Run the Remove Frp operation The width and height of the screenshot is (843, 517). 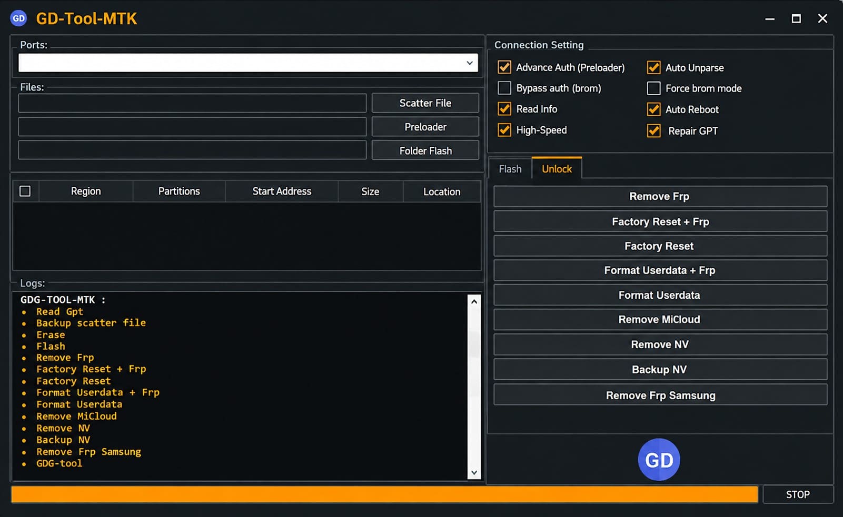[660, 196]
